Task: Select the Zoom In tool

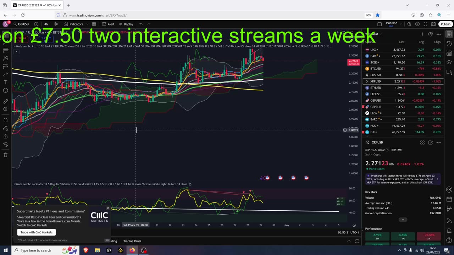Action: coord(5,109)
